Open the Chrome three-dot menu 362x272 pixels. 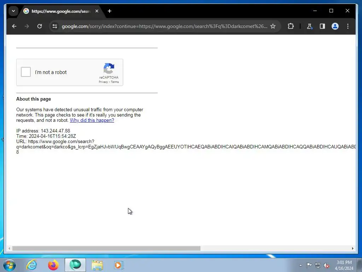(x=348, y=26)
